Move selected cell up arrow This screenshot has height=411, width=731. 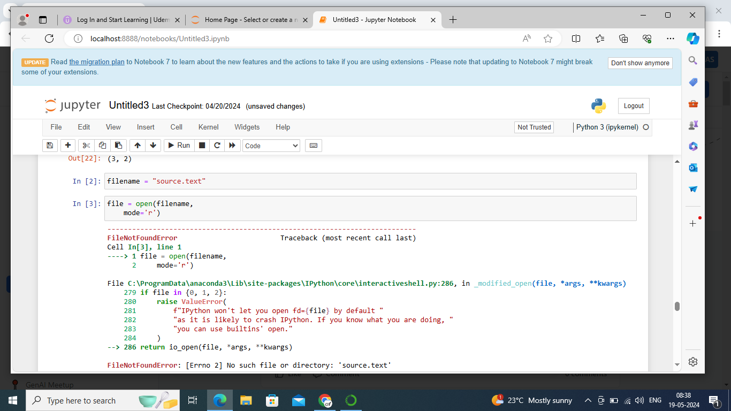point(138,146)
